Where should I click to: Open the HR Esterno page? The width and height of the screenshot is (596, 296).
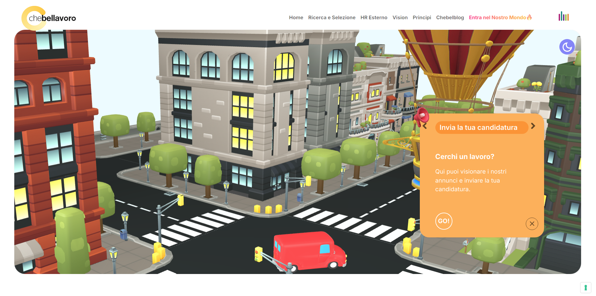tap(374, 18)
